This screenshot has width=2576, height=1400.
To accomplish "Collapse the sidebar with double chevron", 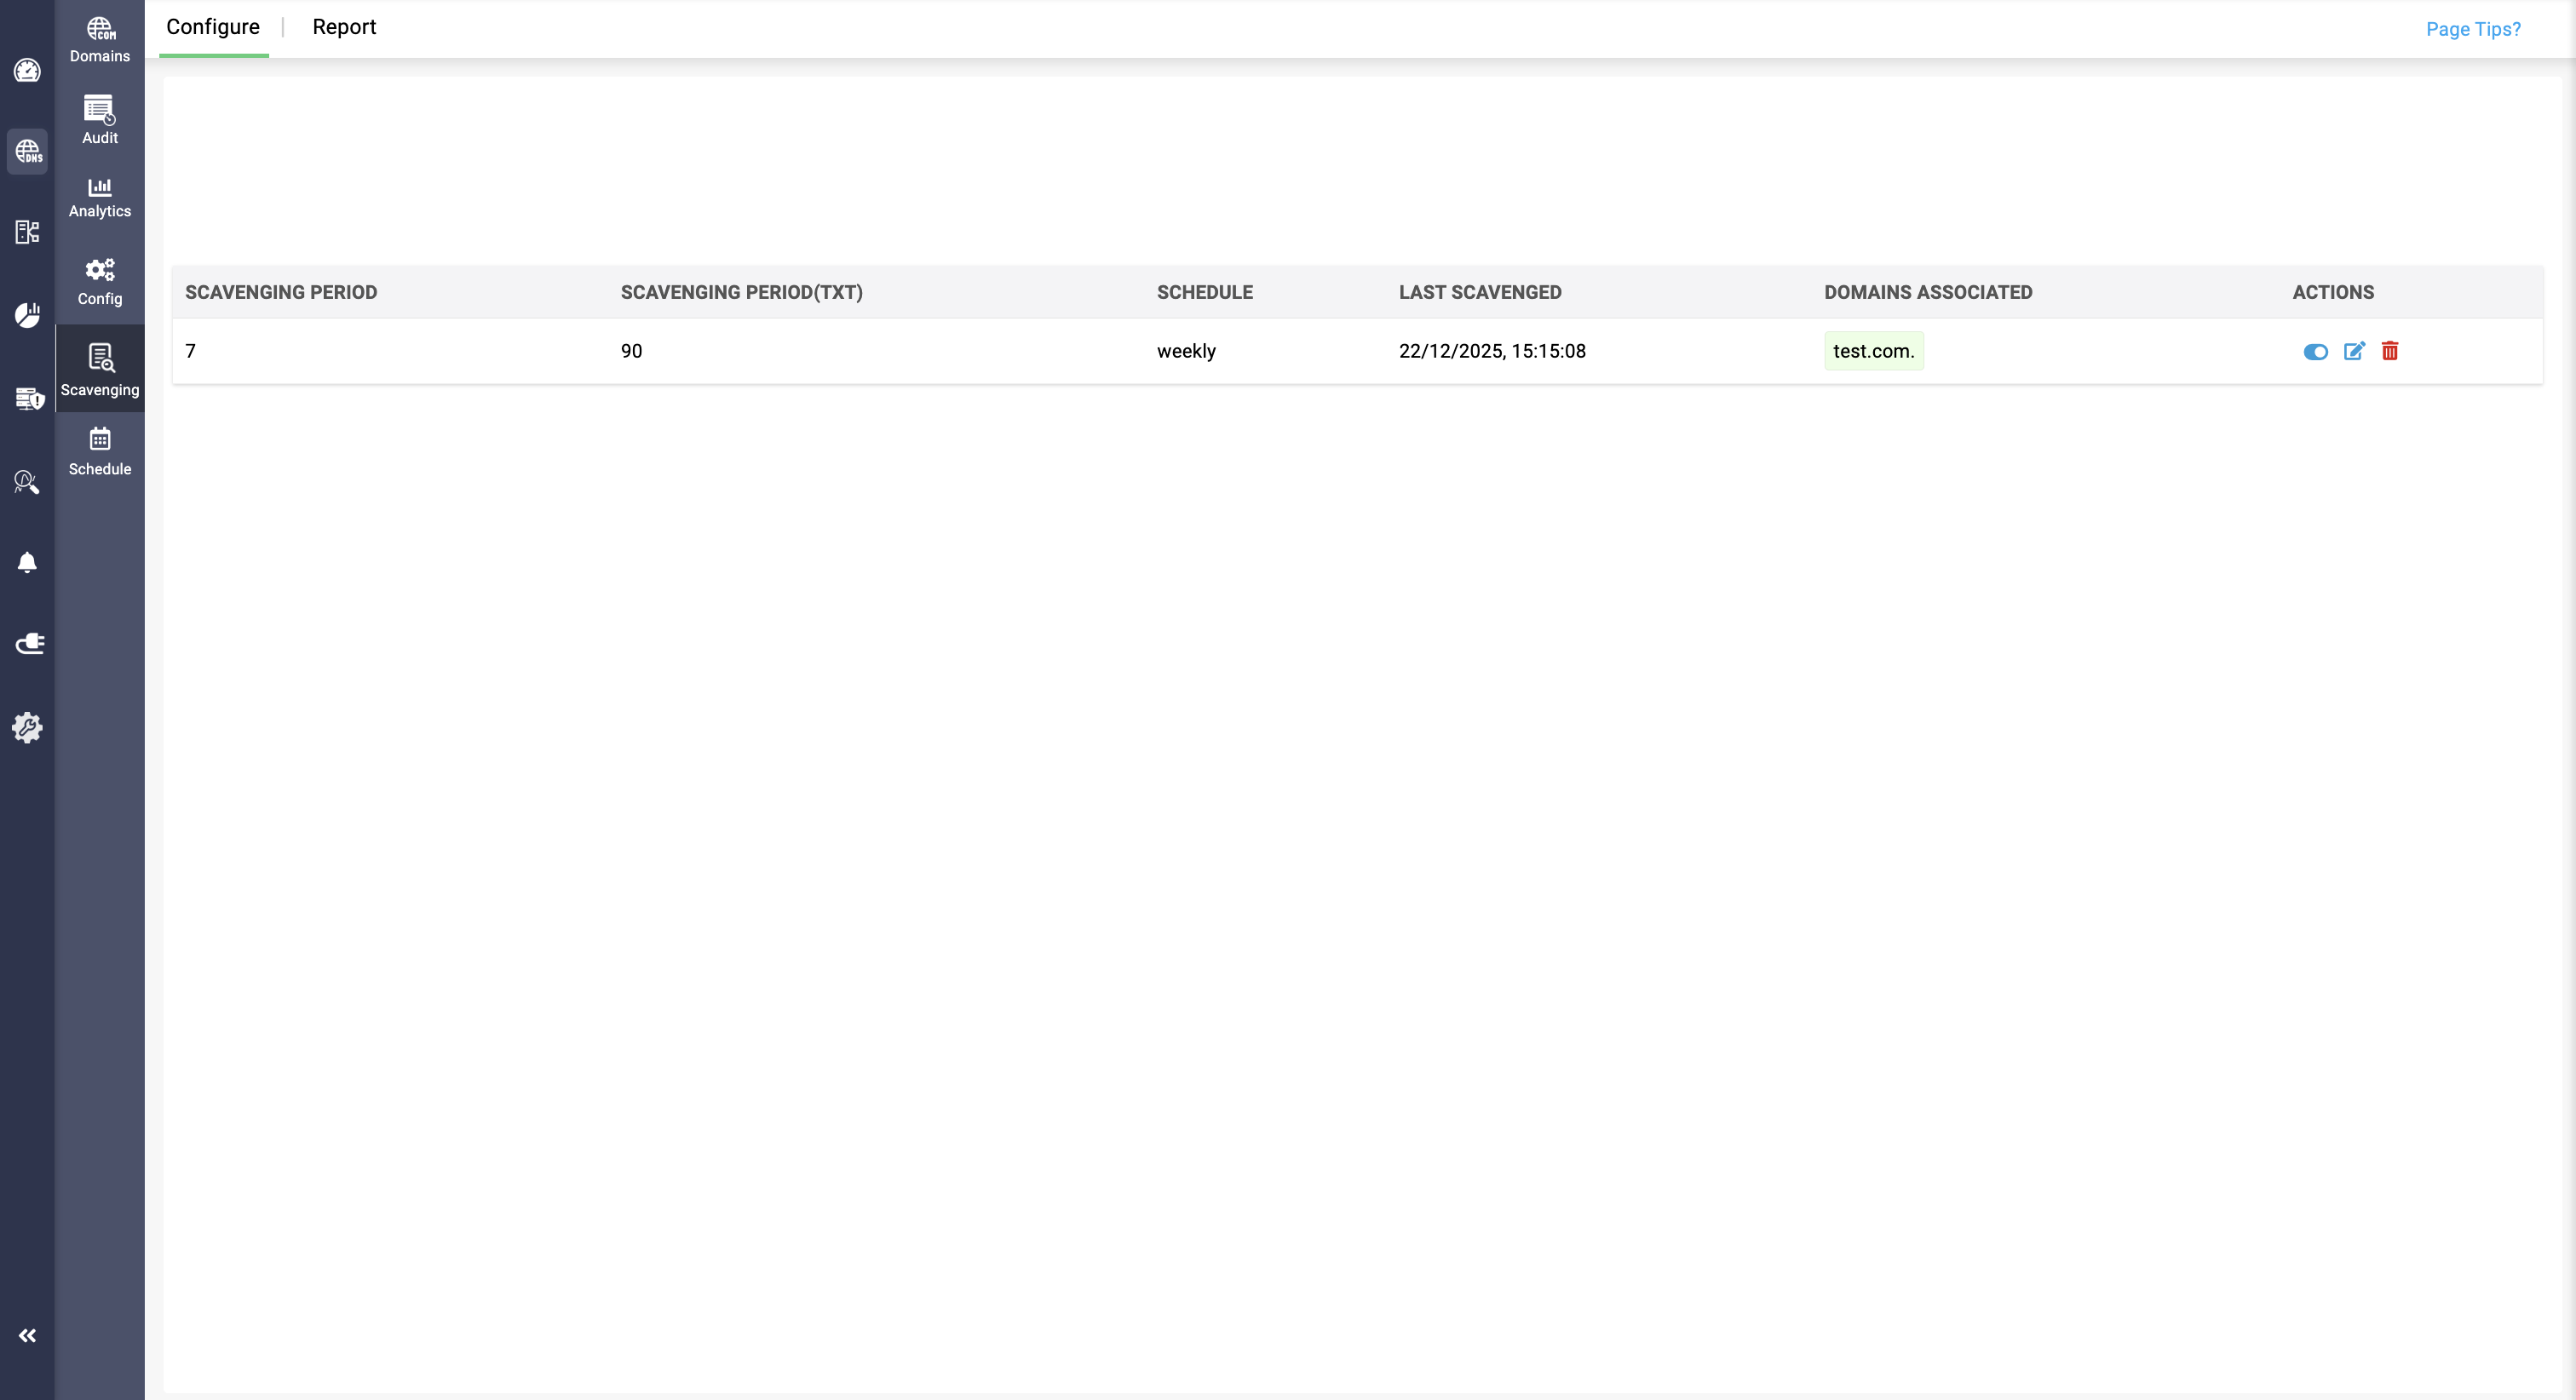I will coord(27,1336).
